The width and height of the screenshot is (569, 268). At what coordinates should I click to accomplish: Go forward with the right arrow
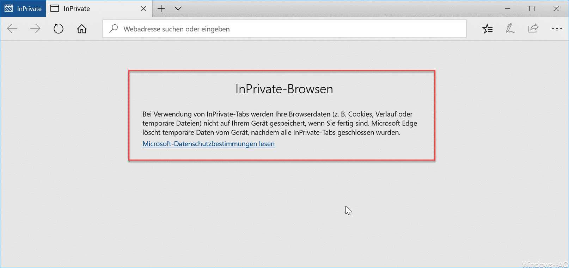click(x=35, y=29)
